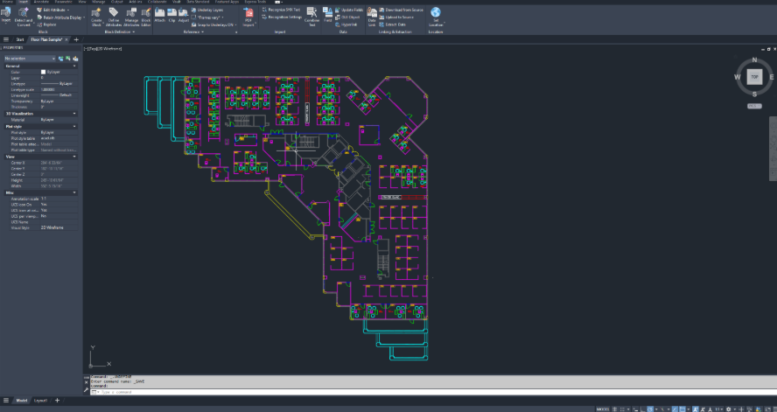Toggle snap mode in status bar

tap(622, 409)
